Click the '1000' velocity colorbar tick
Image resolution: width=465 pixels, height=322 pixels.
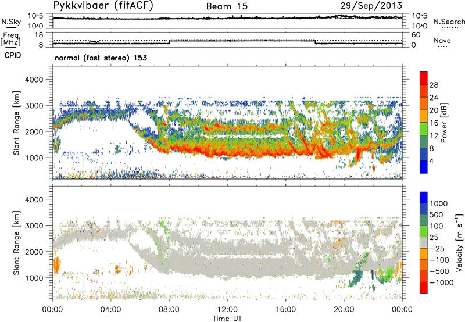[439, 203]
